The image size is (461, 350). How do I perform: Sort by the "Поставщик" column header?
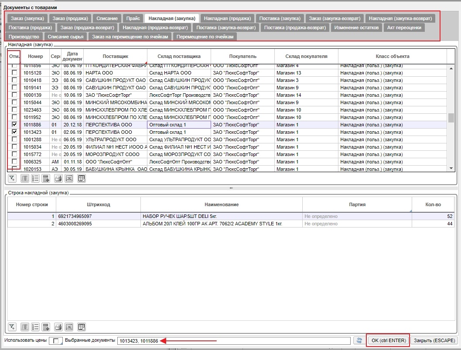tap(115, 56)
